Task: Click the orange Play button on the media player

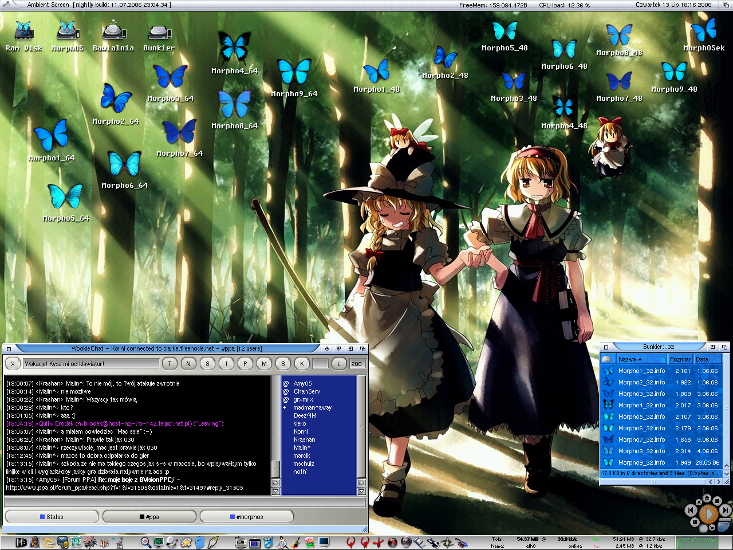Action: tap(708, 514)
